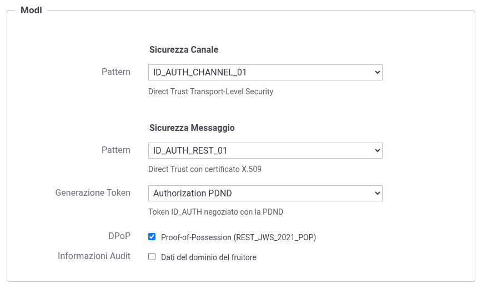The width and height of the screenshot is (482, 289).
Task: Click the Sicurezza Canale heading
Action: (x=184, y=49)
